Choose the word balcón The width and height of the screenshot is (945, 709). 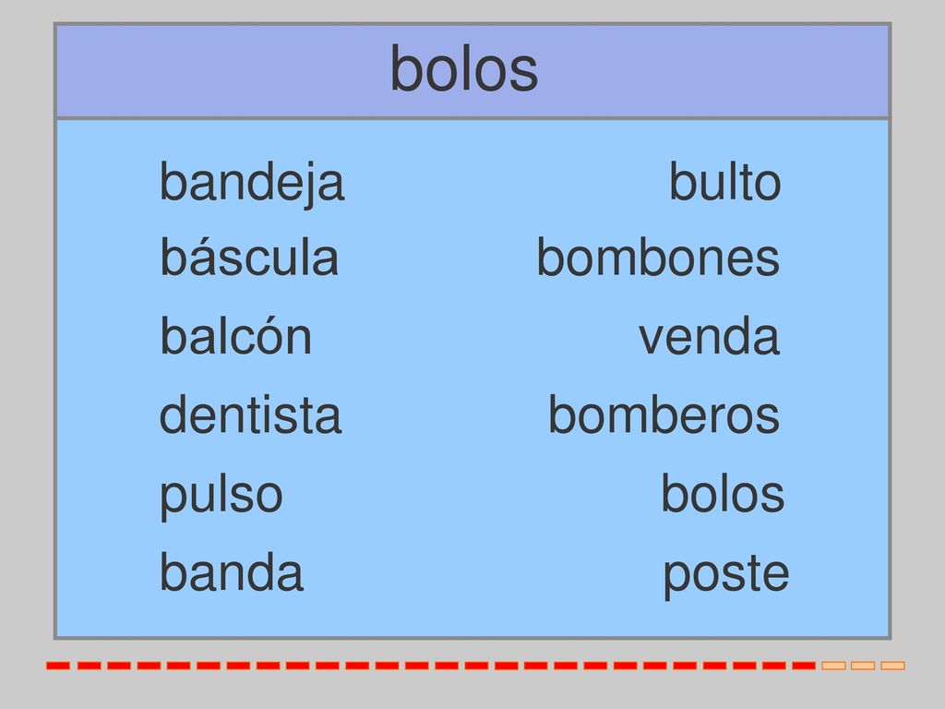pyautogui.click(x=235, y=335)
